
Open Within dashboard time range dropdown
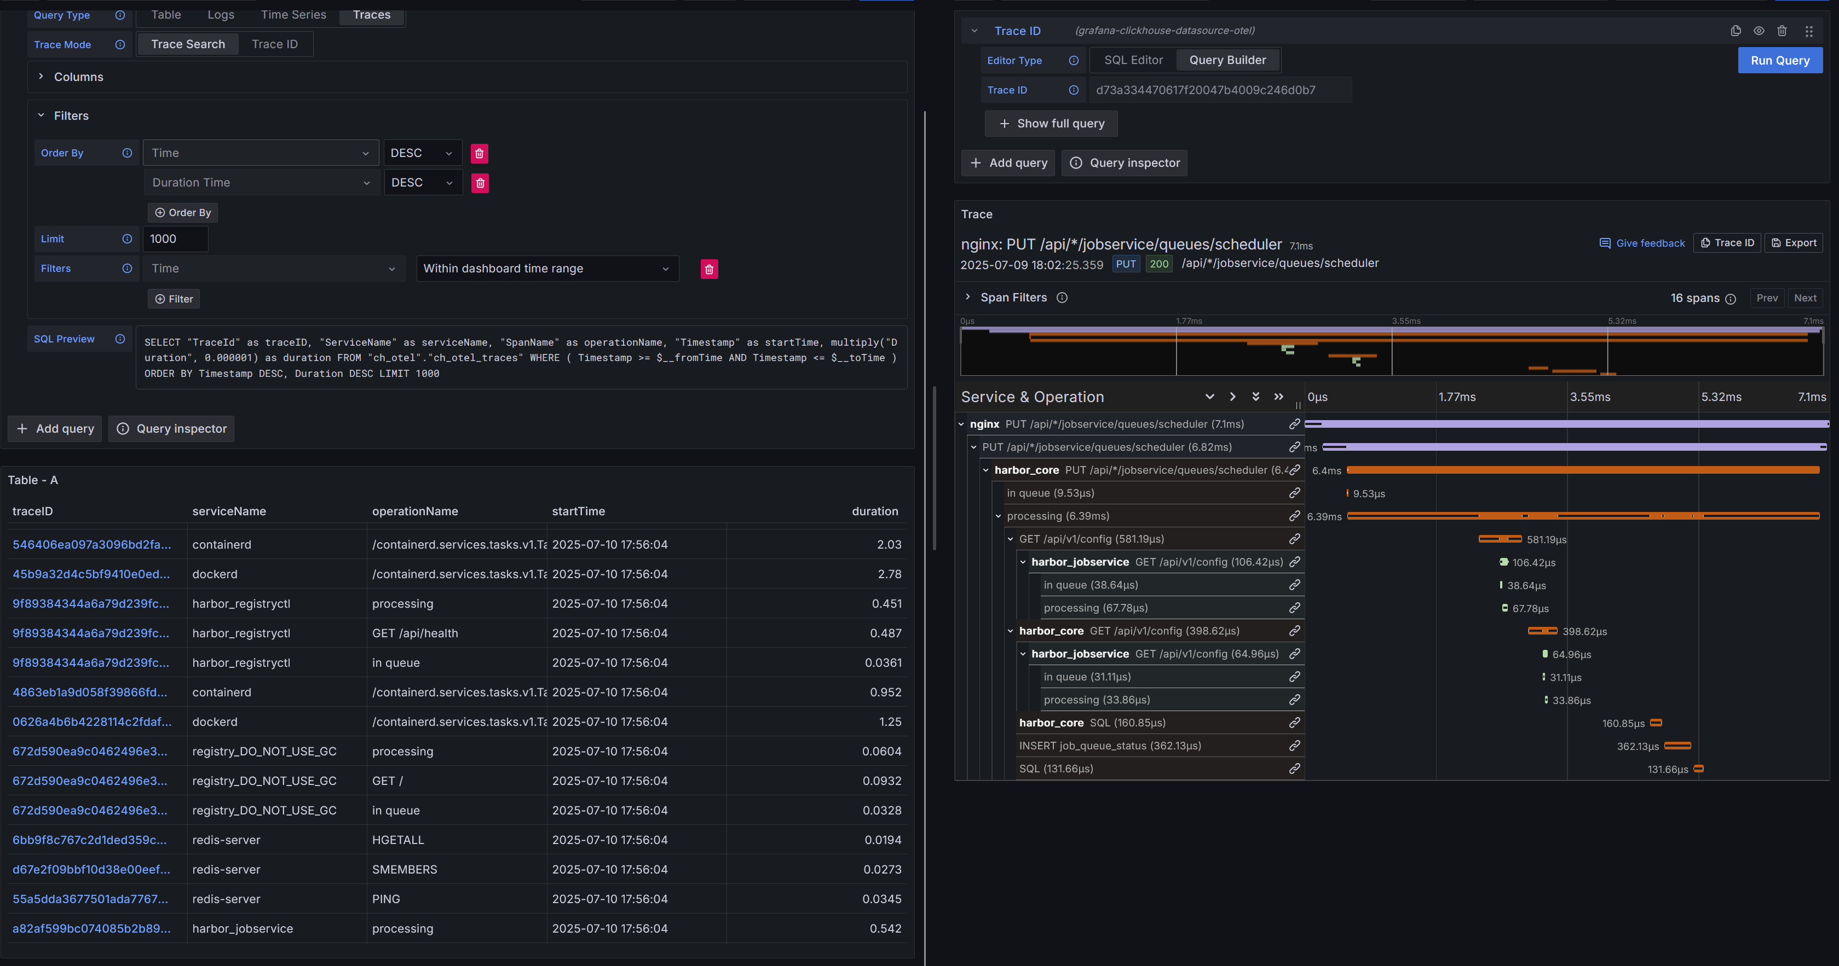point(547,269)
